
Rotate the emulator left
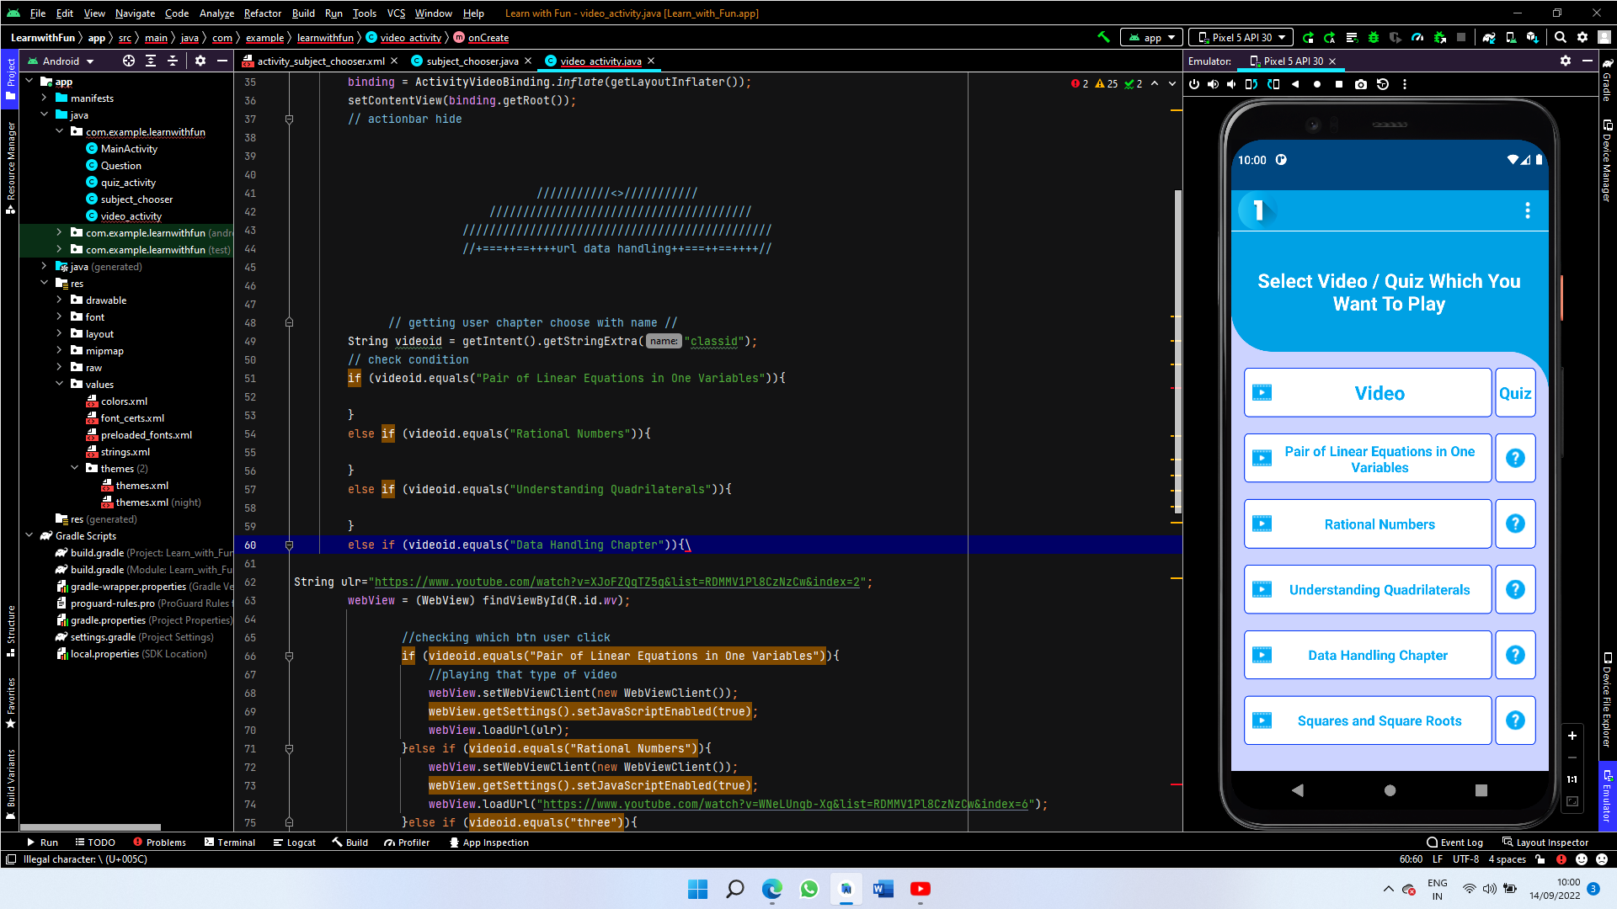tap(1251, 84)
